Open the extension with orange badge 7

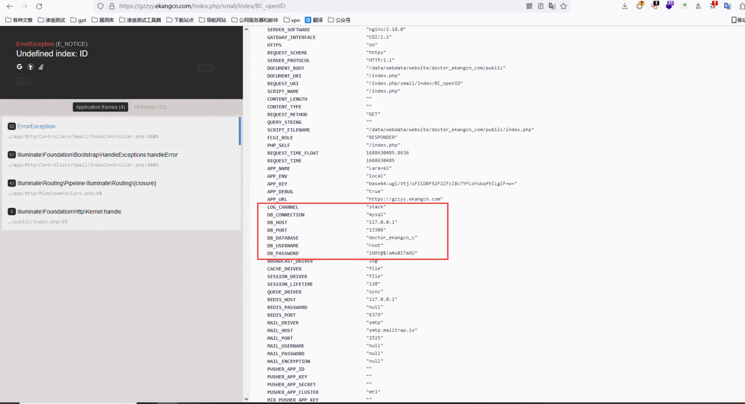tap(640, 6)
